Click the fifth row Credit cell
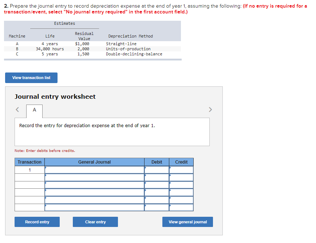The height and width of the screenshot is (243, 316). pos(181,200)
